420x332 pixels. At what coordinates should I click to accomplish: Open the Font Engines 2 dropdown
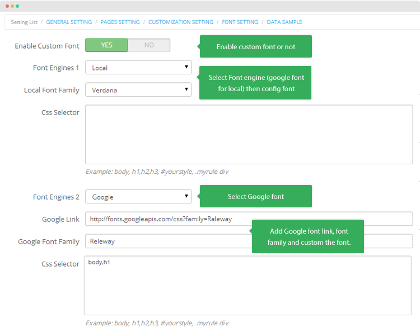138,197
